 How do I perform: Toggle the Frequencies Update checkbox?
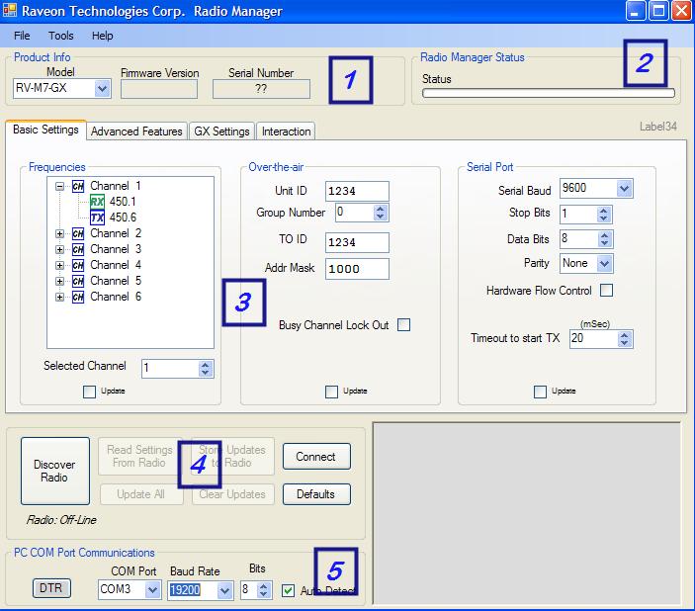(x=89, y=392)
